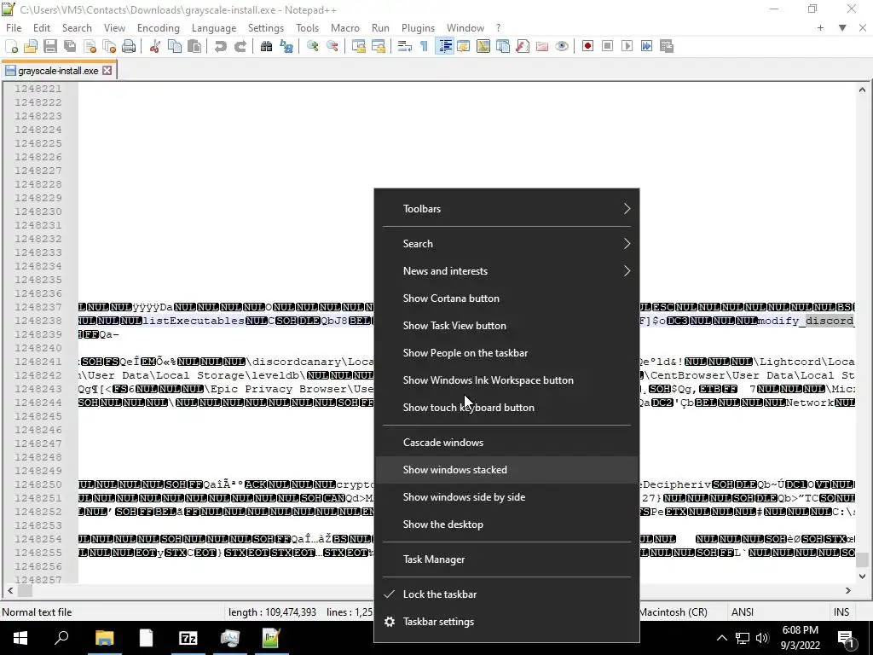Toggle Show Task View button
Image resolution: width=873 pixels, height=655 pixels.
click(x=506, y=326)
